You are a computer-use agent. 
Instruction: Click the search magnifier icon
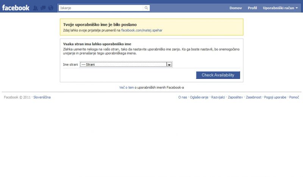(x=146, y=8)
